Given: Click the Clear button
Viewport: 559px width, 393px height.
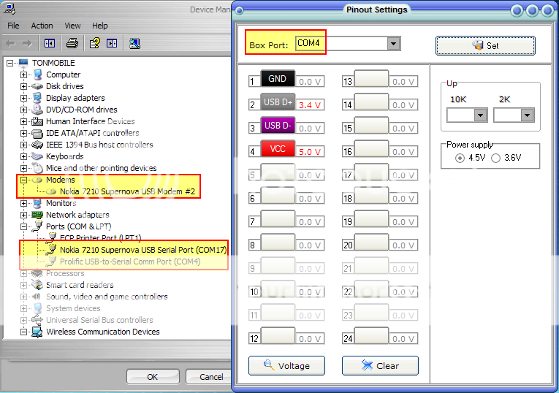Looking at the screenshot, I should [x=380, y=365].
